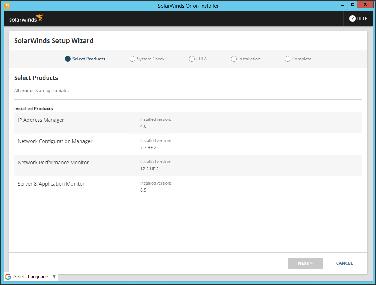Screen dimensions: 376x285
Task: Click the Installed Products heading
Action: click(x=33, y=109)
